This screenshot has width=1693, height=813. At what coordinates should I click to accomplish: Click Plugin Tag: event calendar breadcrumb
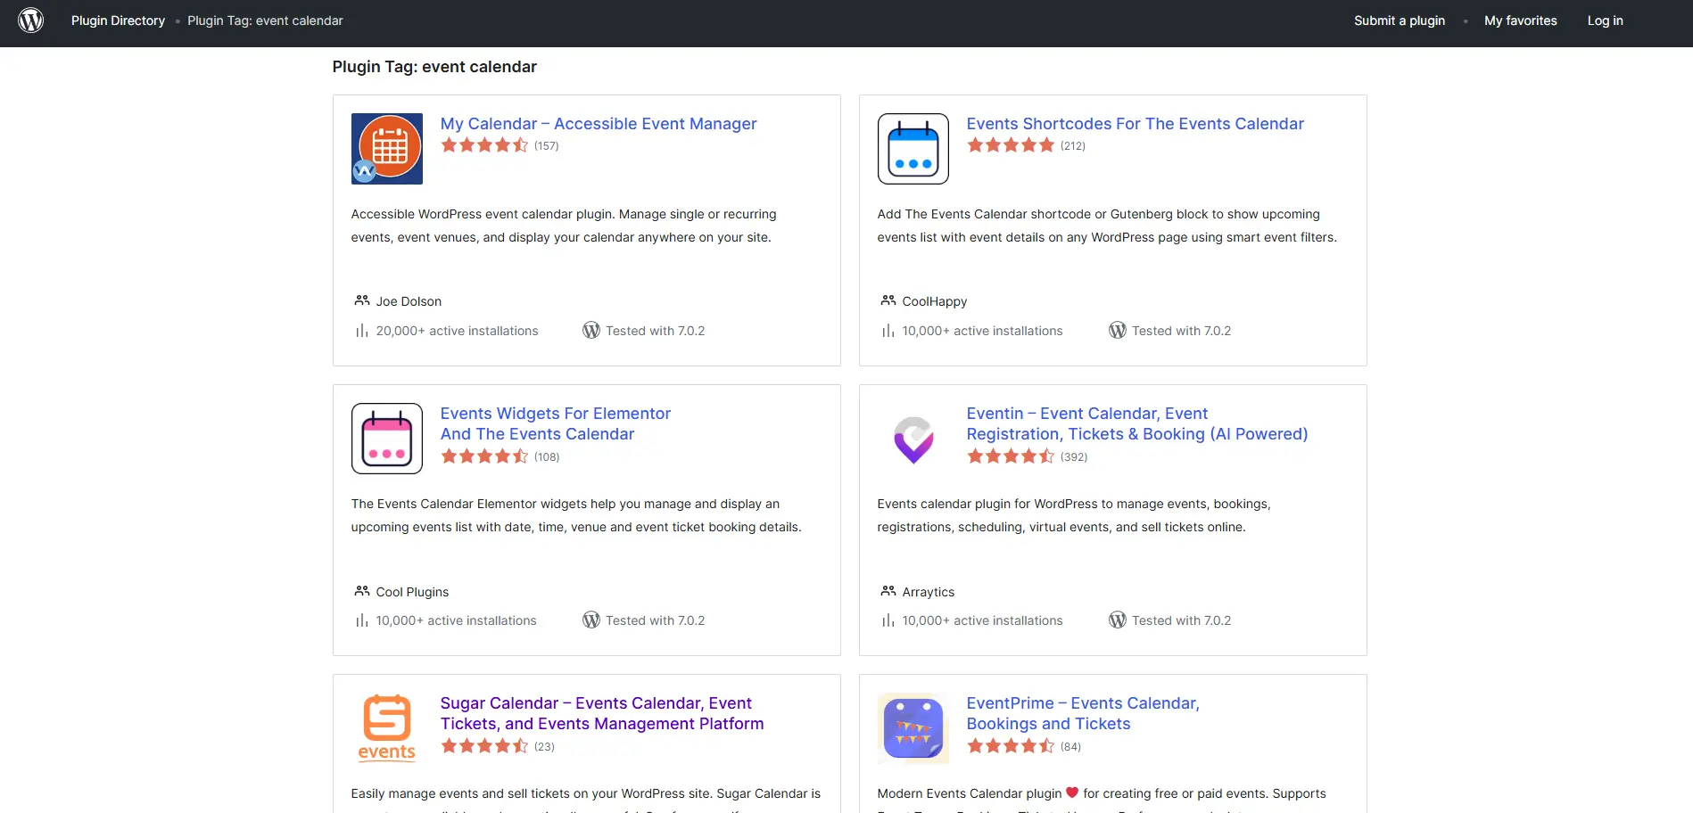coord(265,21)
